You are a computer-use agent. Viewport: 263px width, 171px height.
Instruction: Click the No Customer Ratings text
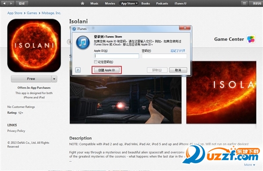21,107
